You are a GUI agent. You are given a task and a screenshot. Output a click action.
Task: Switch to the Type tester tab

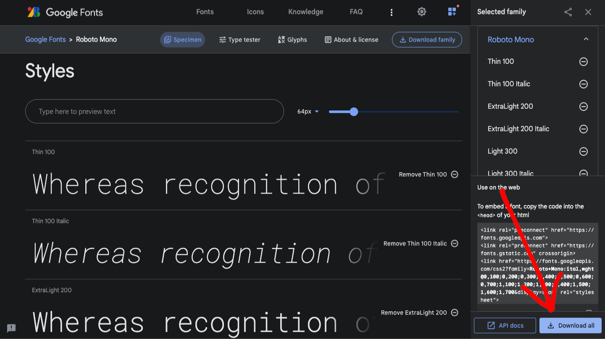tap(239, 39)
